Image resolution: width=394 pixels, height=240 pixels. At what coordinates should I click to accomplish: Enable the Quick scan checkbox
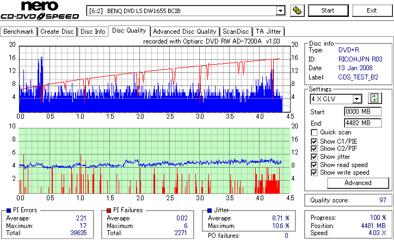coord(314,132)
